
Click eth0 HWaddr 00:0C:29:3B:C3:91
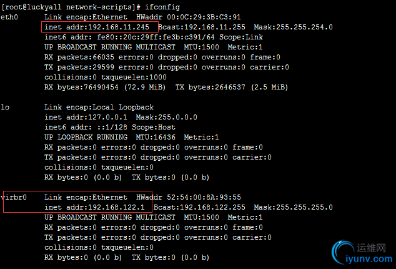[189, 18]
